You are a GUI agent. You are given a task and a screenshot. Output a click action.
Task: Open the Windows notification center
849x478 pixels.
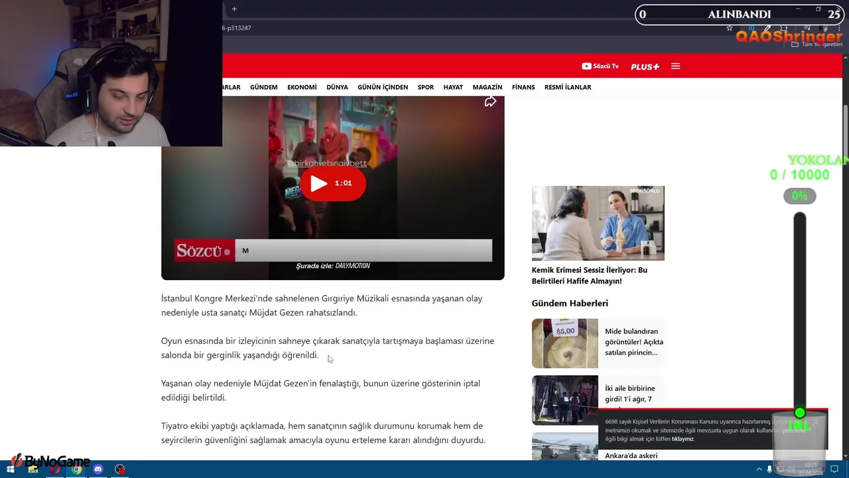click(834, 469)
